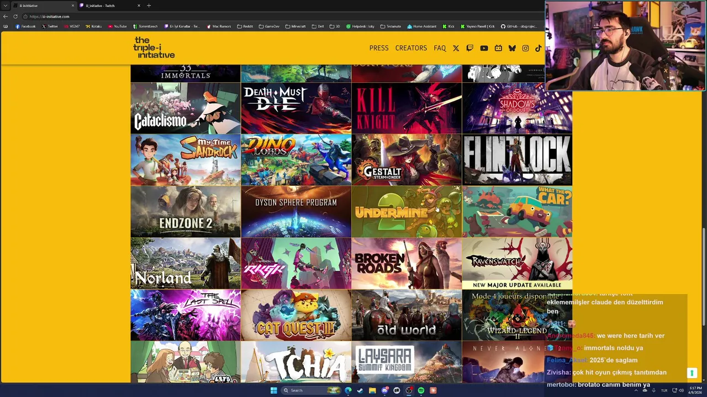Open the Kill Knight game tile
707x397 pixels.
click(407, 108)
